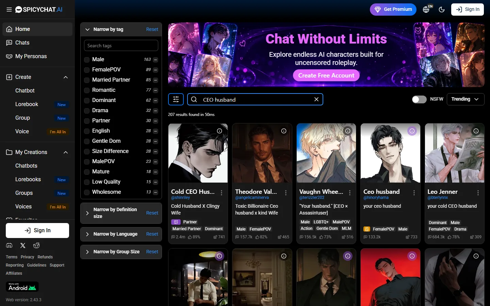Exclude the Drama tag with minus icon

(156, 111)
